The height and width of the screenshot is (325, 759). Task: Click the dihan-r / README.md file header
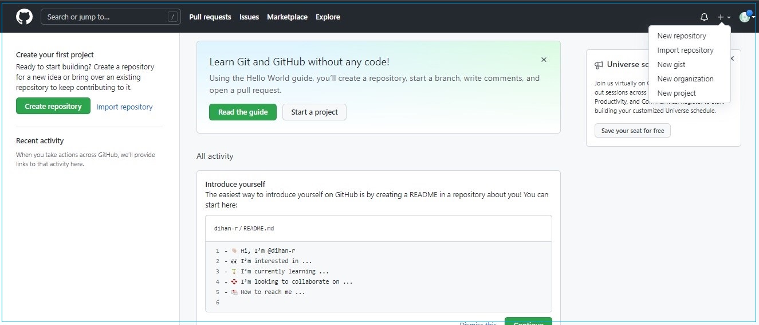tap(244, 228)
